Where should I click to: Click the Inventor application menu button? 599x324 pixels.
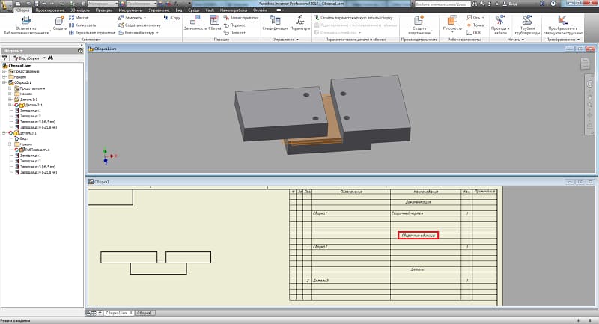click(6, 6)
